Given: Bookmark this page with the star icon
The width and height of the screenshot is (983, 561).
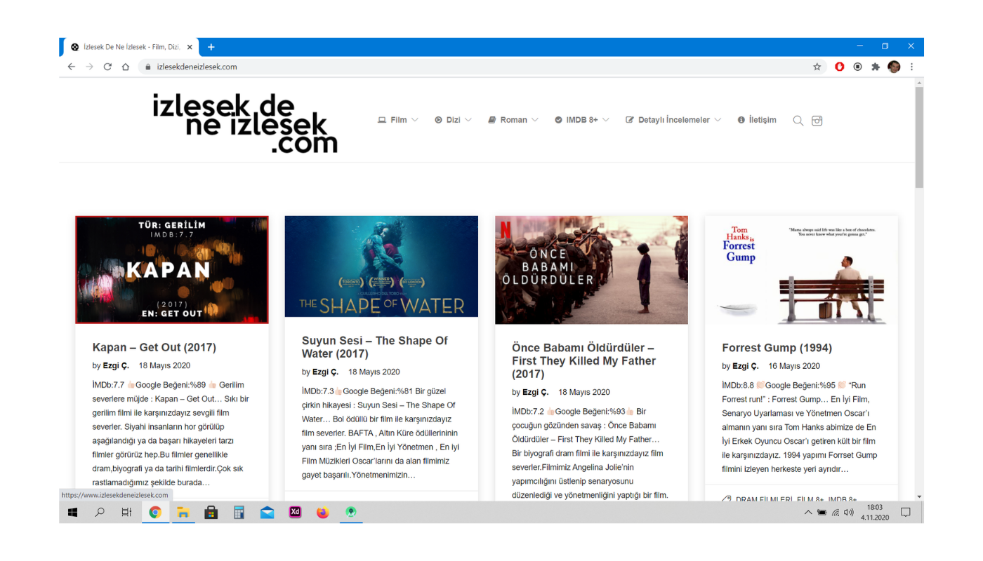Looking at the screenshot, I should [x=817, y=67].
